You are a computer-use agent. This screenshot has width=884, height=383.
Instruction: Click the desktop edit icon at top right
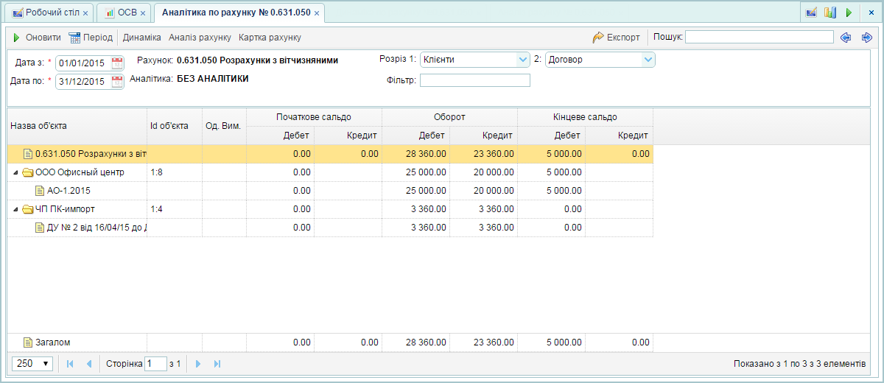pyautogui.click(x=811, y=13)
